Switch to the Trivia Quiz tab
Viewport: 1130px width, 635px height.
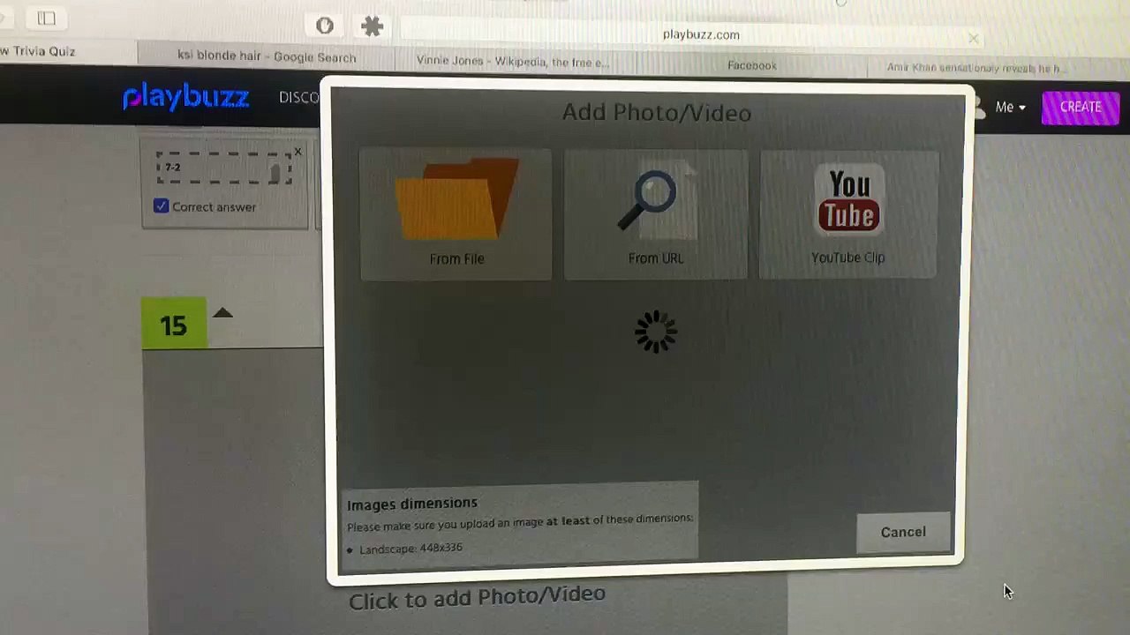click(x=37, y=51)
